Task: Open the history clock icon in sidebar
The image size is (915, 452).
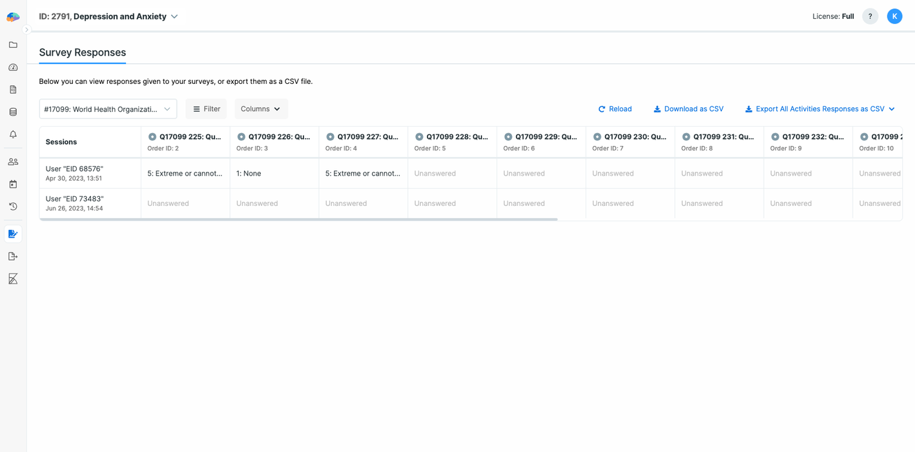Action: [x=13, y=207]
